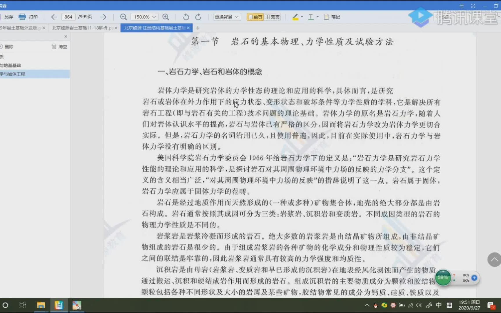Select the 北京峰源 注册结构基础岩土基础 tab

point(155,28)
